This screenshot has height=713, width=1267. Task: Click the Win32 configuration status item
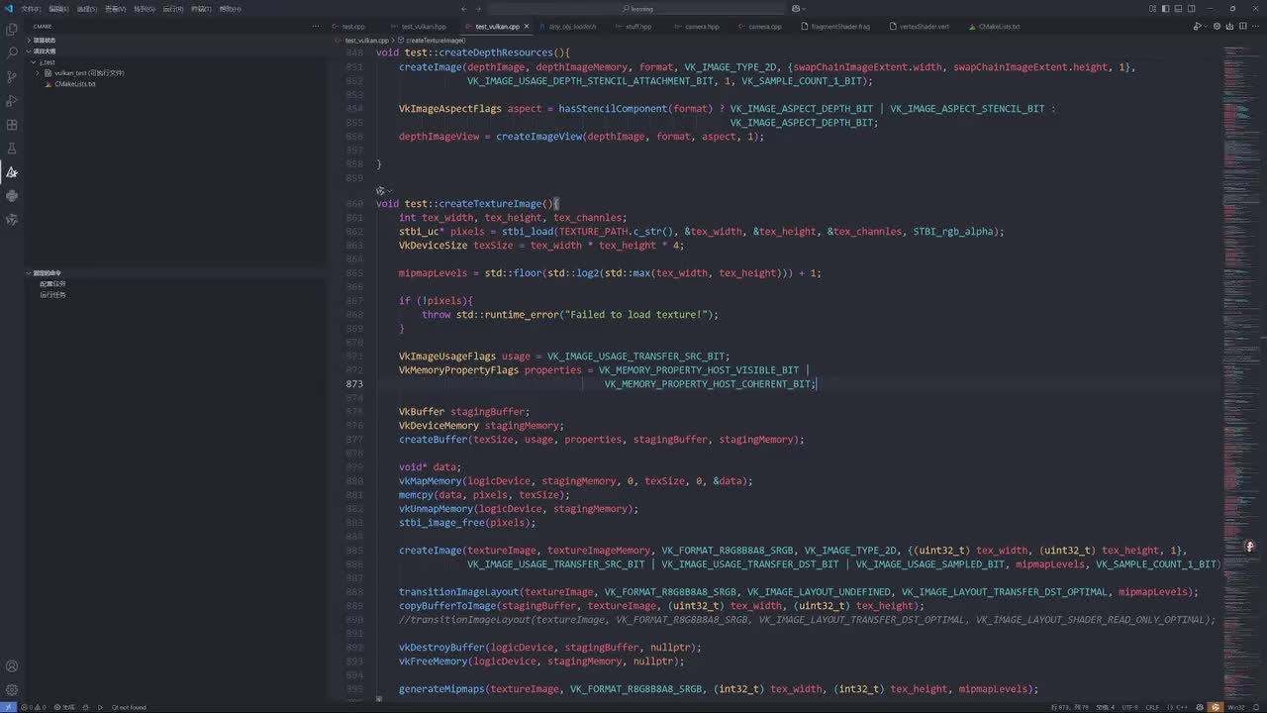coord(1236,707)
